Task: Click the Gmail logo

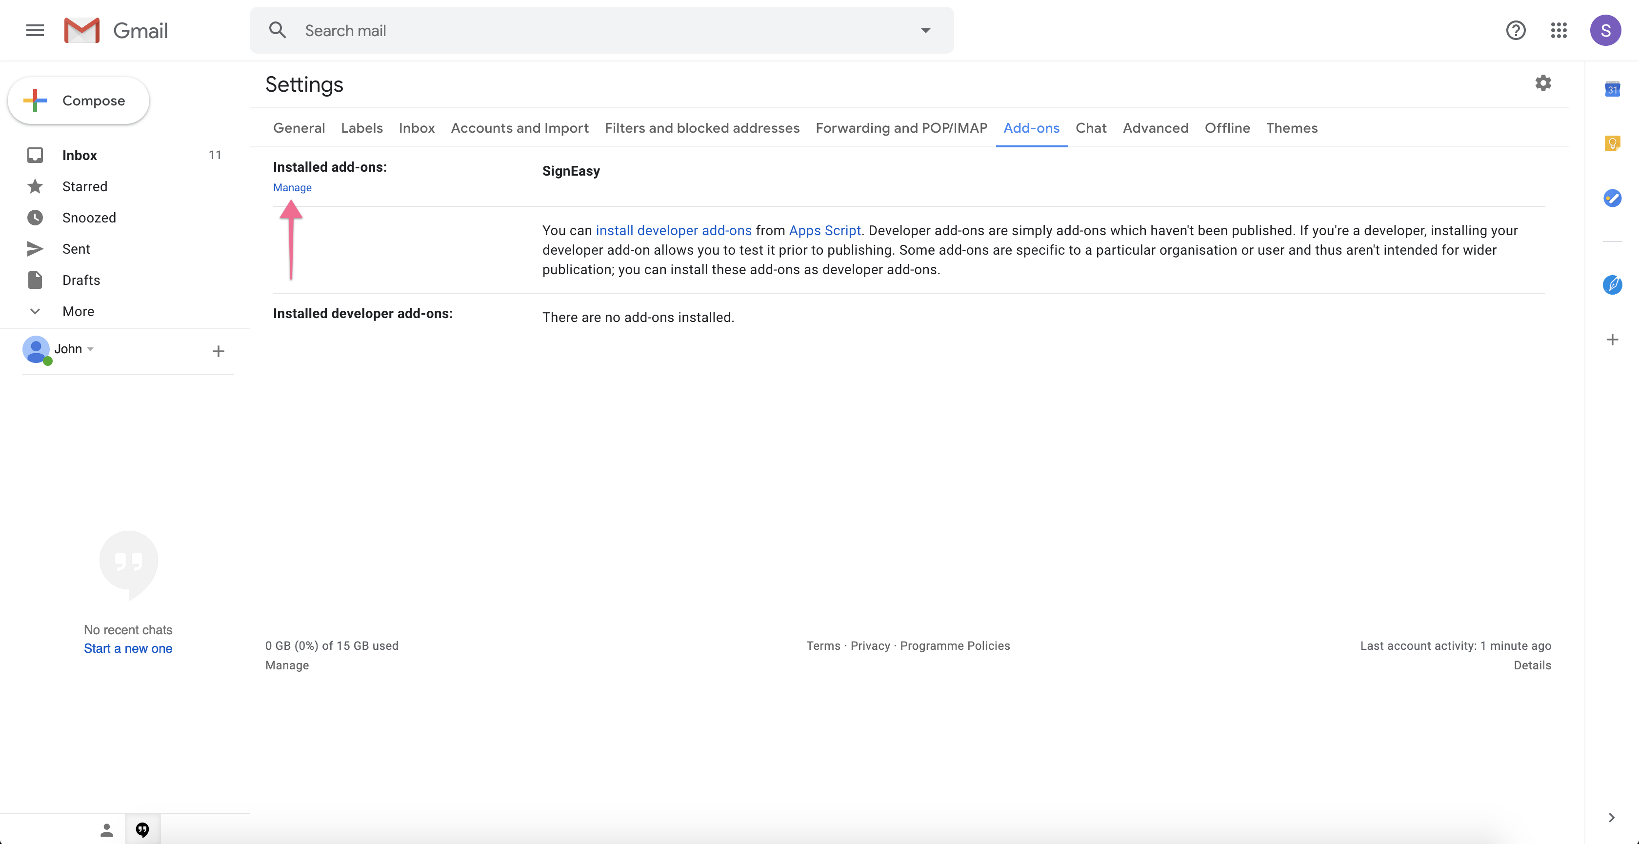Action: [x=116, y=31]
